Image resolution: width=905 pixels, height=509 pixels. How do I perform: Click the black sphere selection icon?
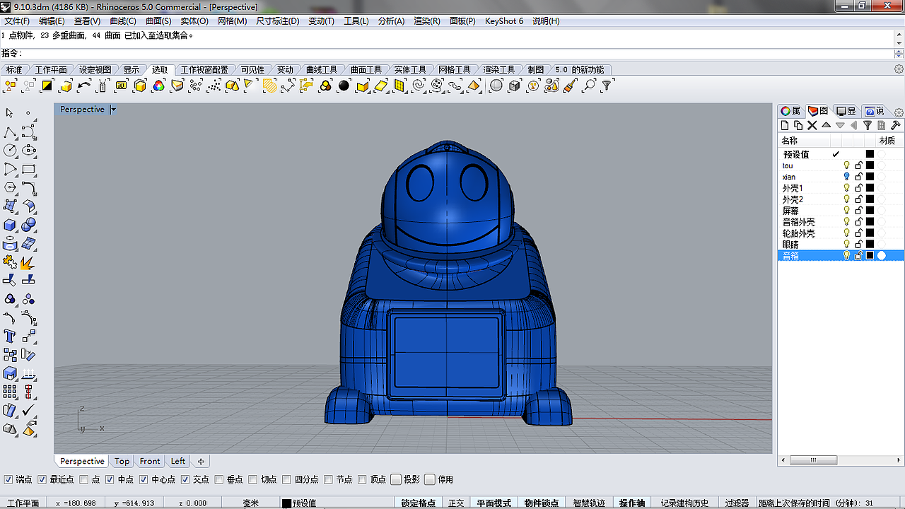(x=344, y=86)
